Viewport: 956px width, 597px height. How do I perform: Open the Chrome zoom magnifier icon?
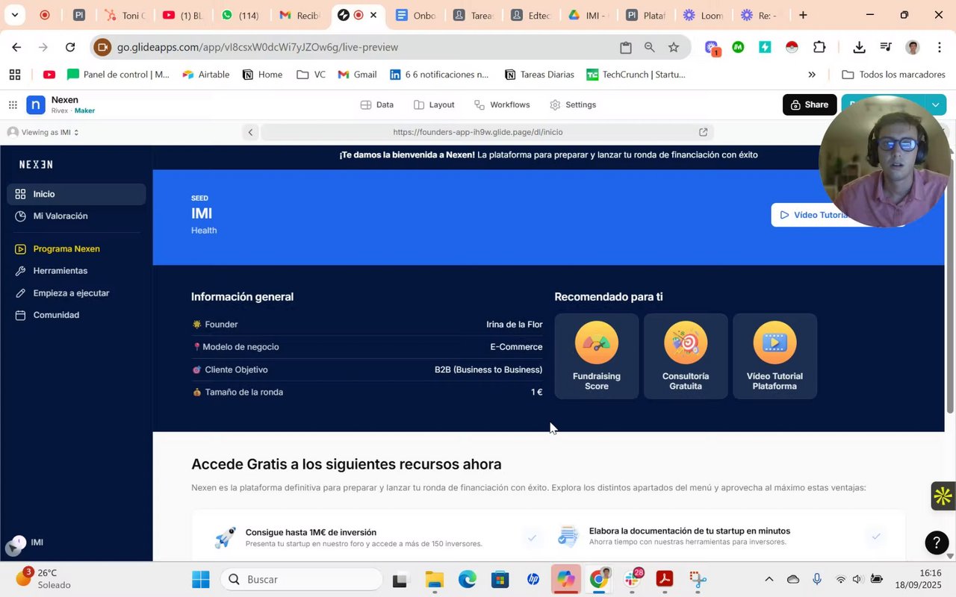[650, 47]
